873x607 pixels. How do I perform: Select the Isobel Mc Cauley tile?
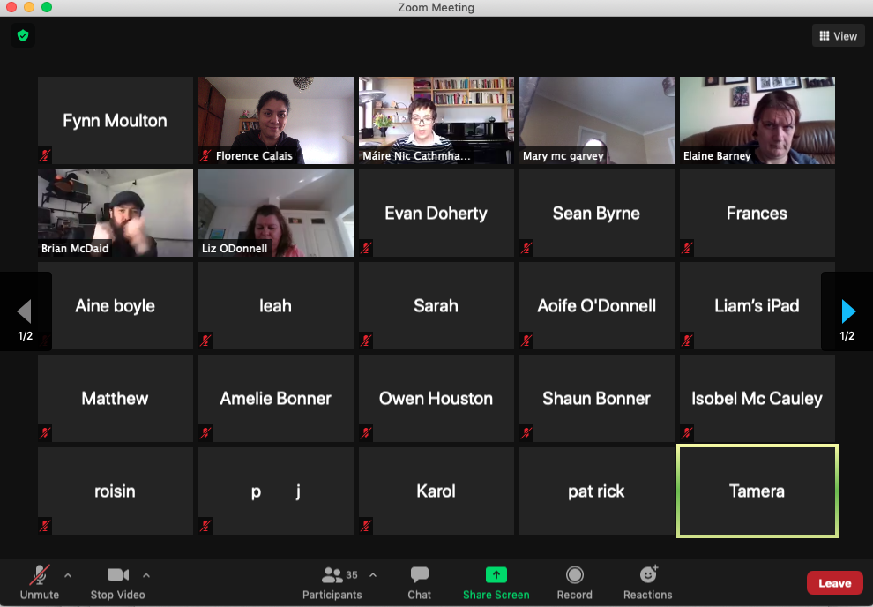pos(757,398)
